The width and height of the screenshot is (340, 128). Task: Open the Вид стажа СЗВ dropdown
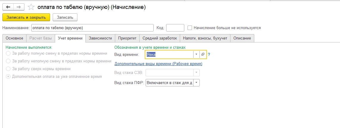[x=196, y=73]
